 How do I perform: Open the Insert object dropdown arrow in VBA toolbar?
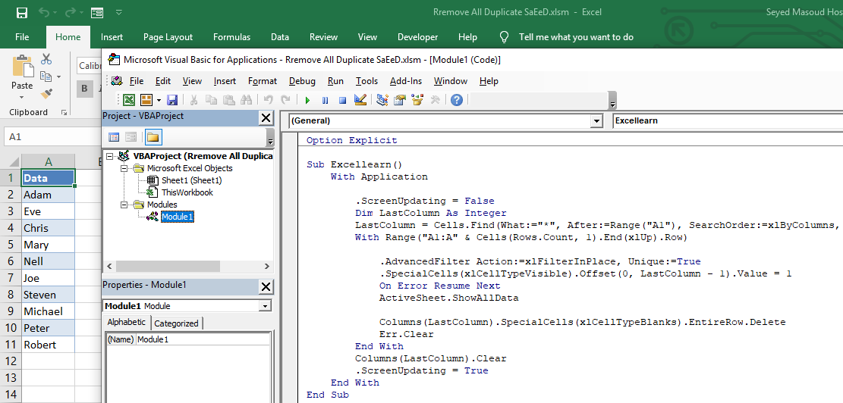(x=159, y=100)
